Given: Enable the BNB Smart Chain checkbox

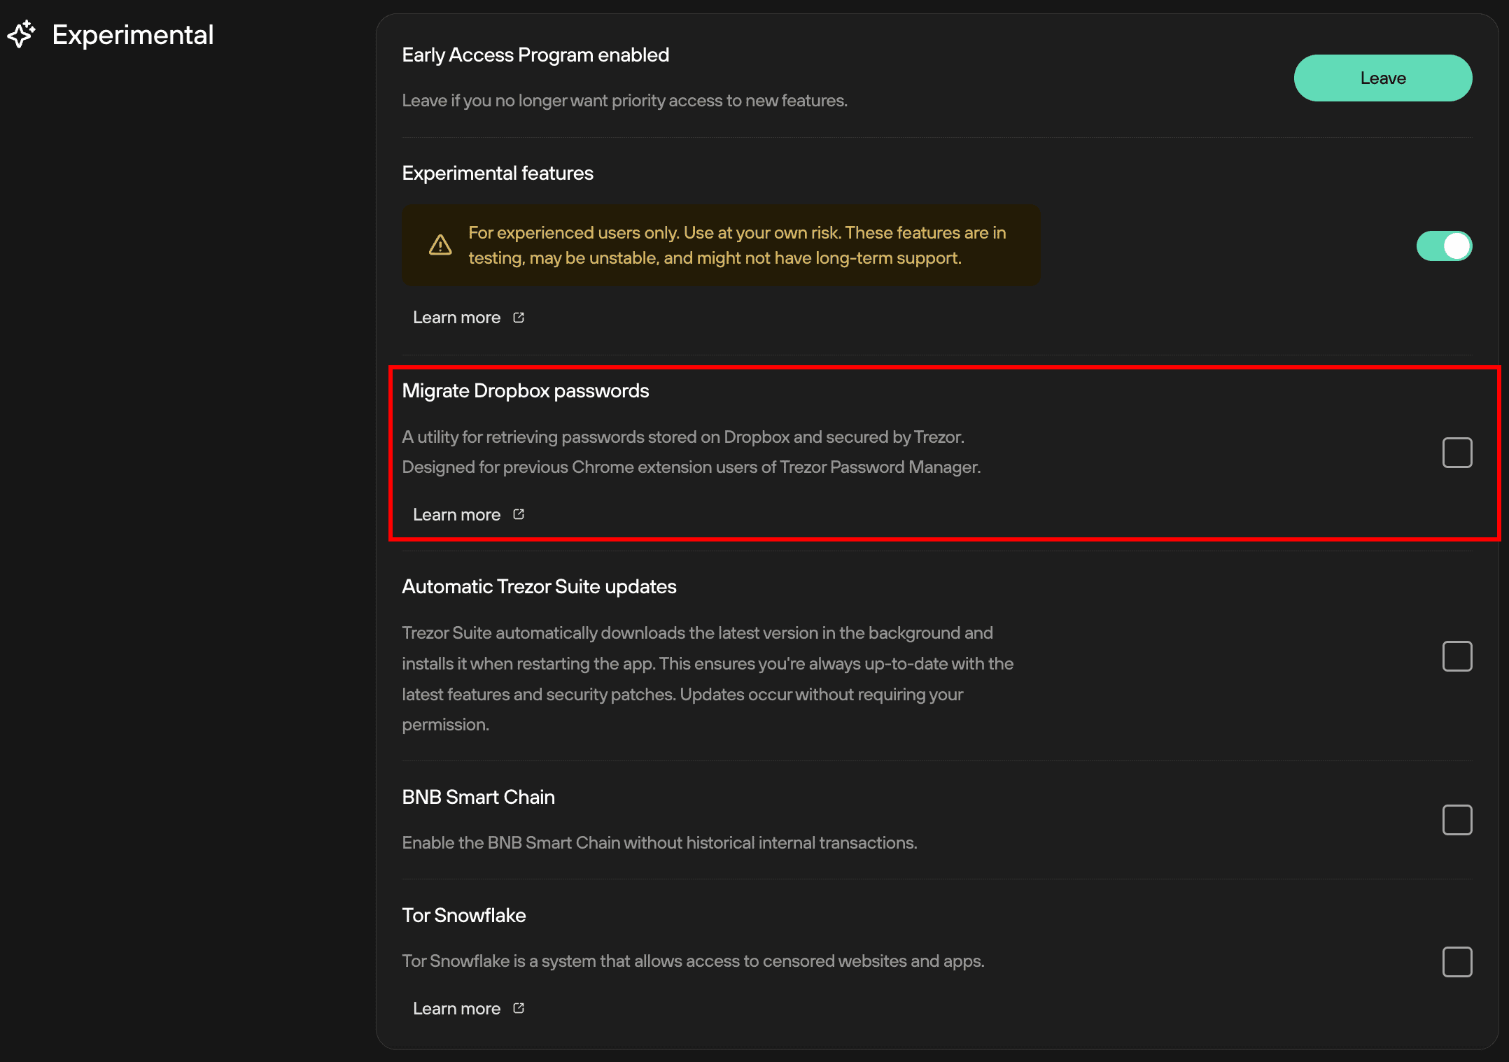Looking at the screenshot, I should [1457, 820].
